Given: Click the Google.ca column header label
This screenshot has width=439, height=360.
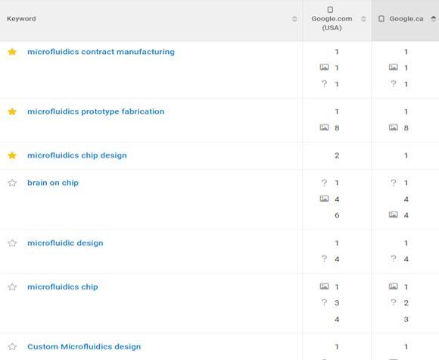Looking at the screenshot, I should point(406,19).
